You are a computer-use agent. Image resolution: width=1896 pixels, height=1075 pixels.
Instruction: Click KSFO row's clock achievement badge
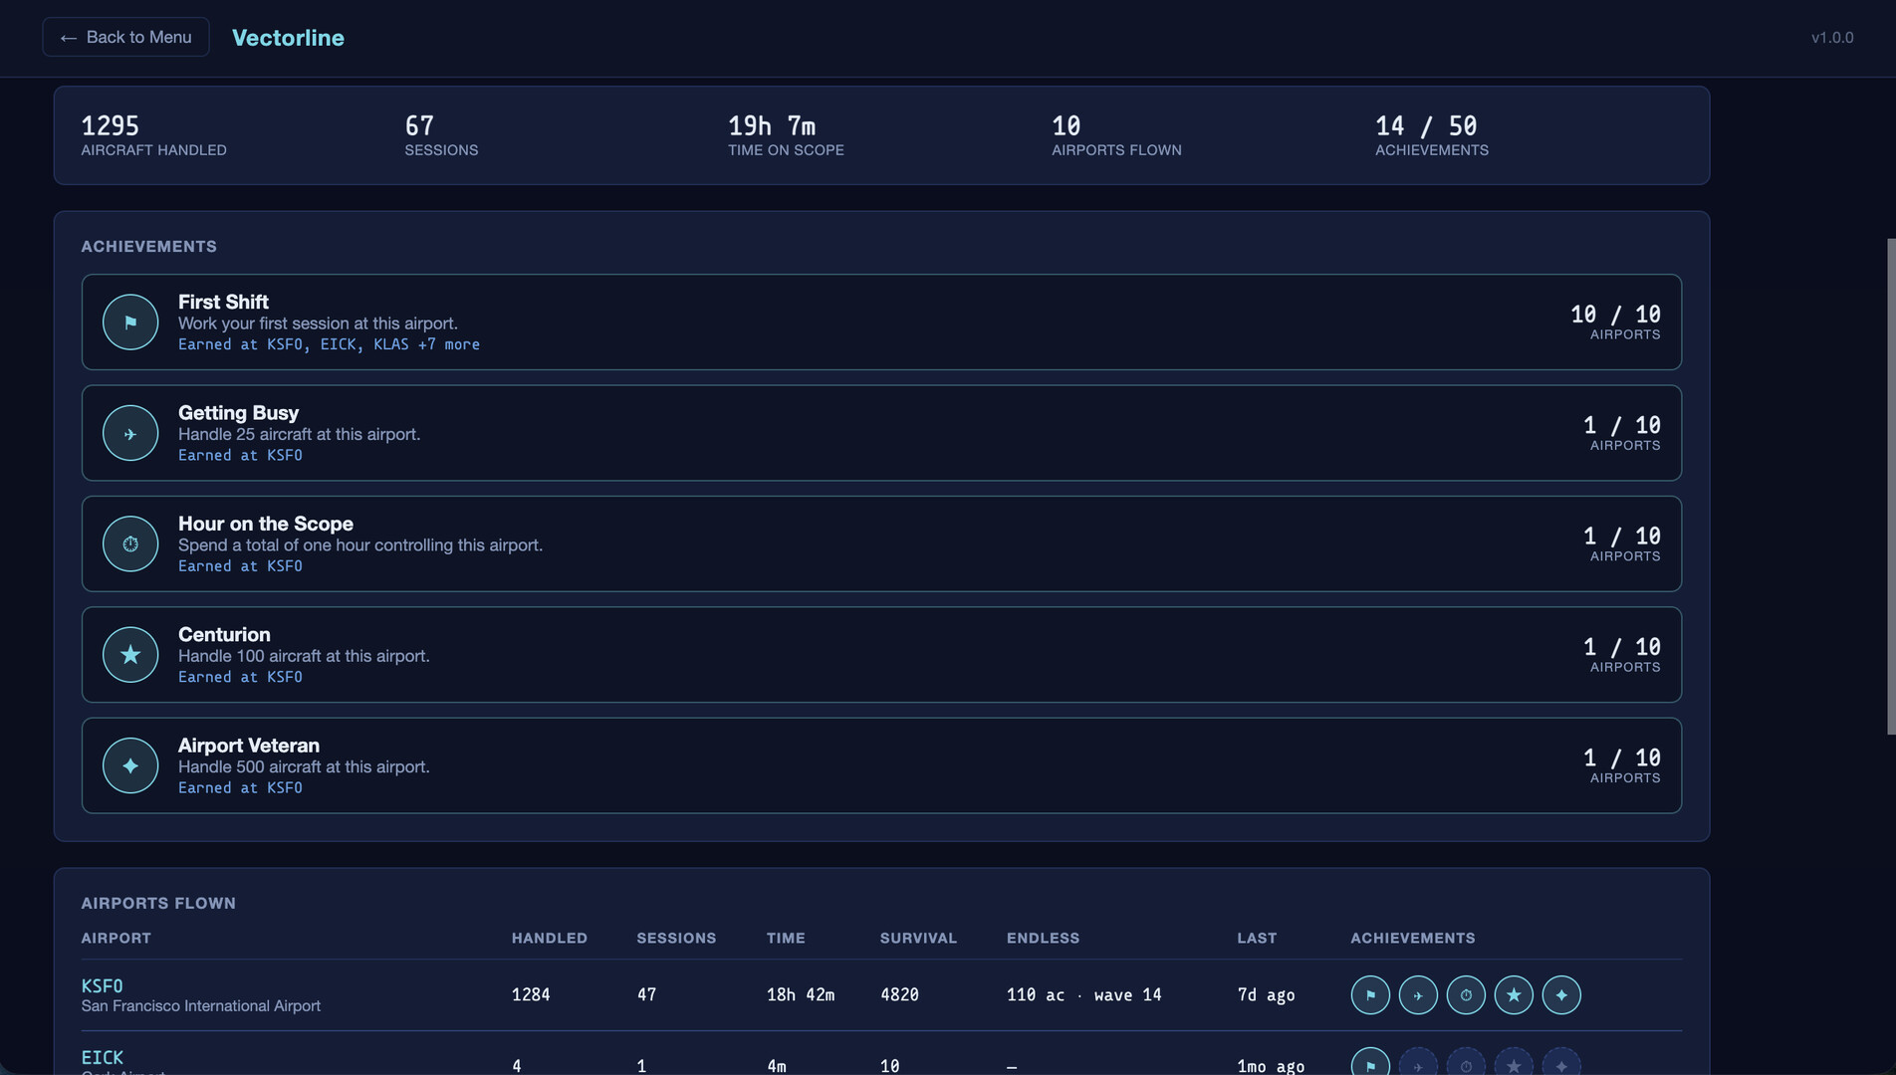1466,994
